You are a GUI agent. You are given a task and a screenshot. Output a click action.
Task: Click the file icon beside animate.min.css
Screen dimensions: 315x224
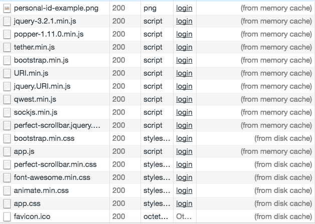pyautogui.click(x=7, y=191)
